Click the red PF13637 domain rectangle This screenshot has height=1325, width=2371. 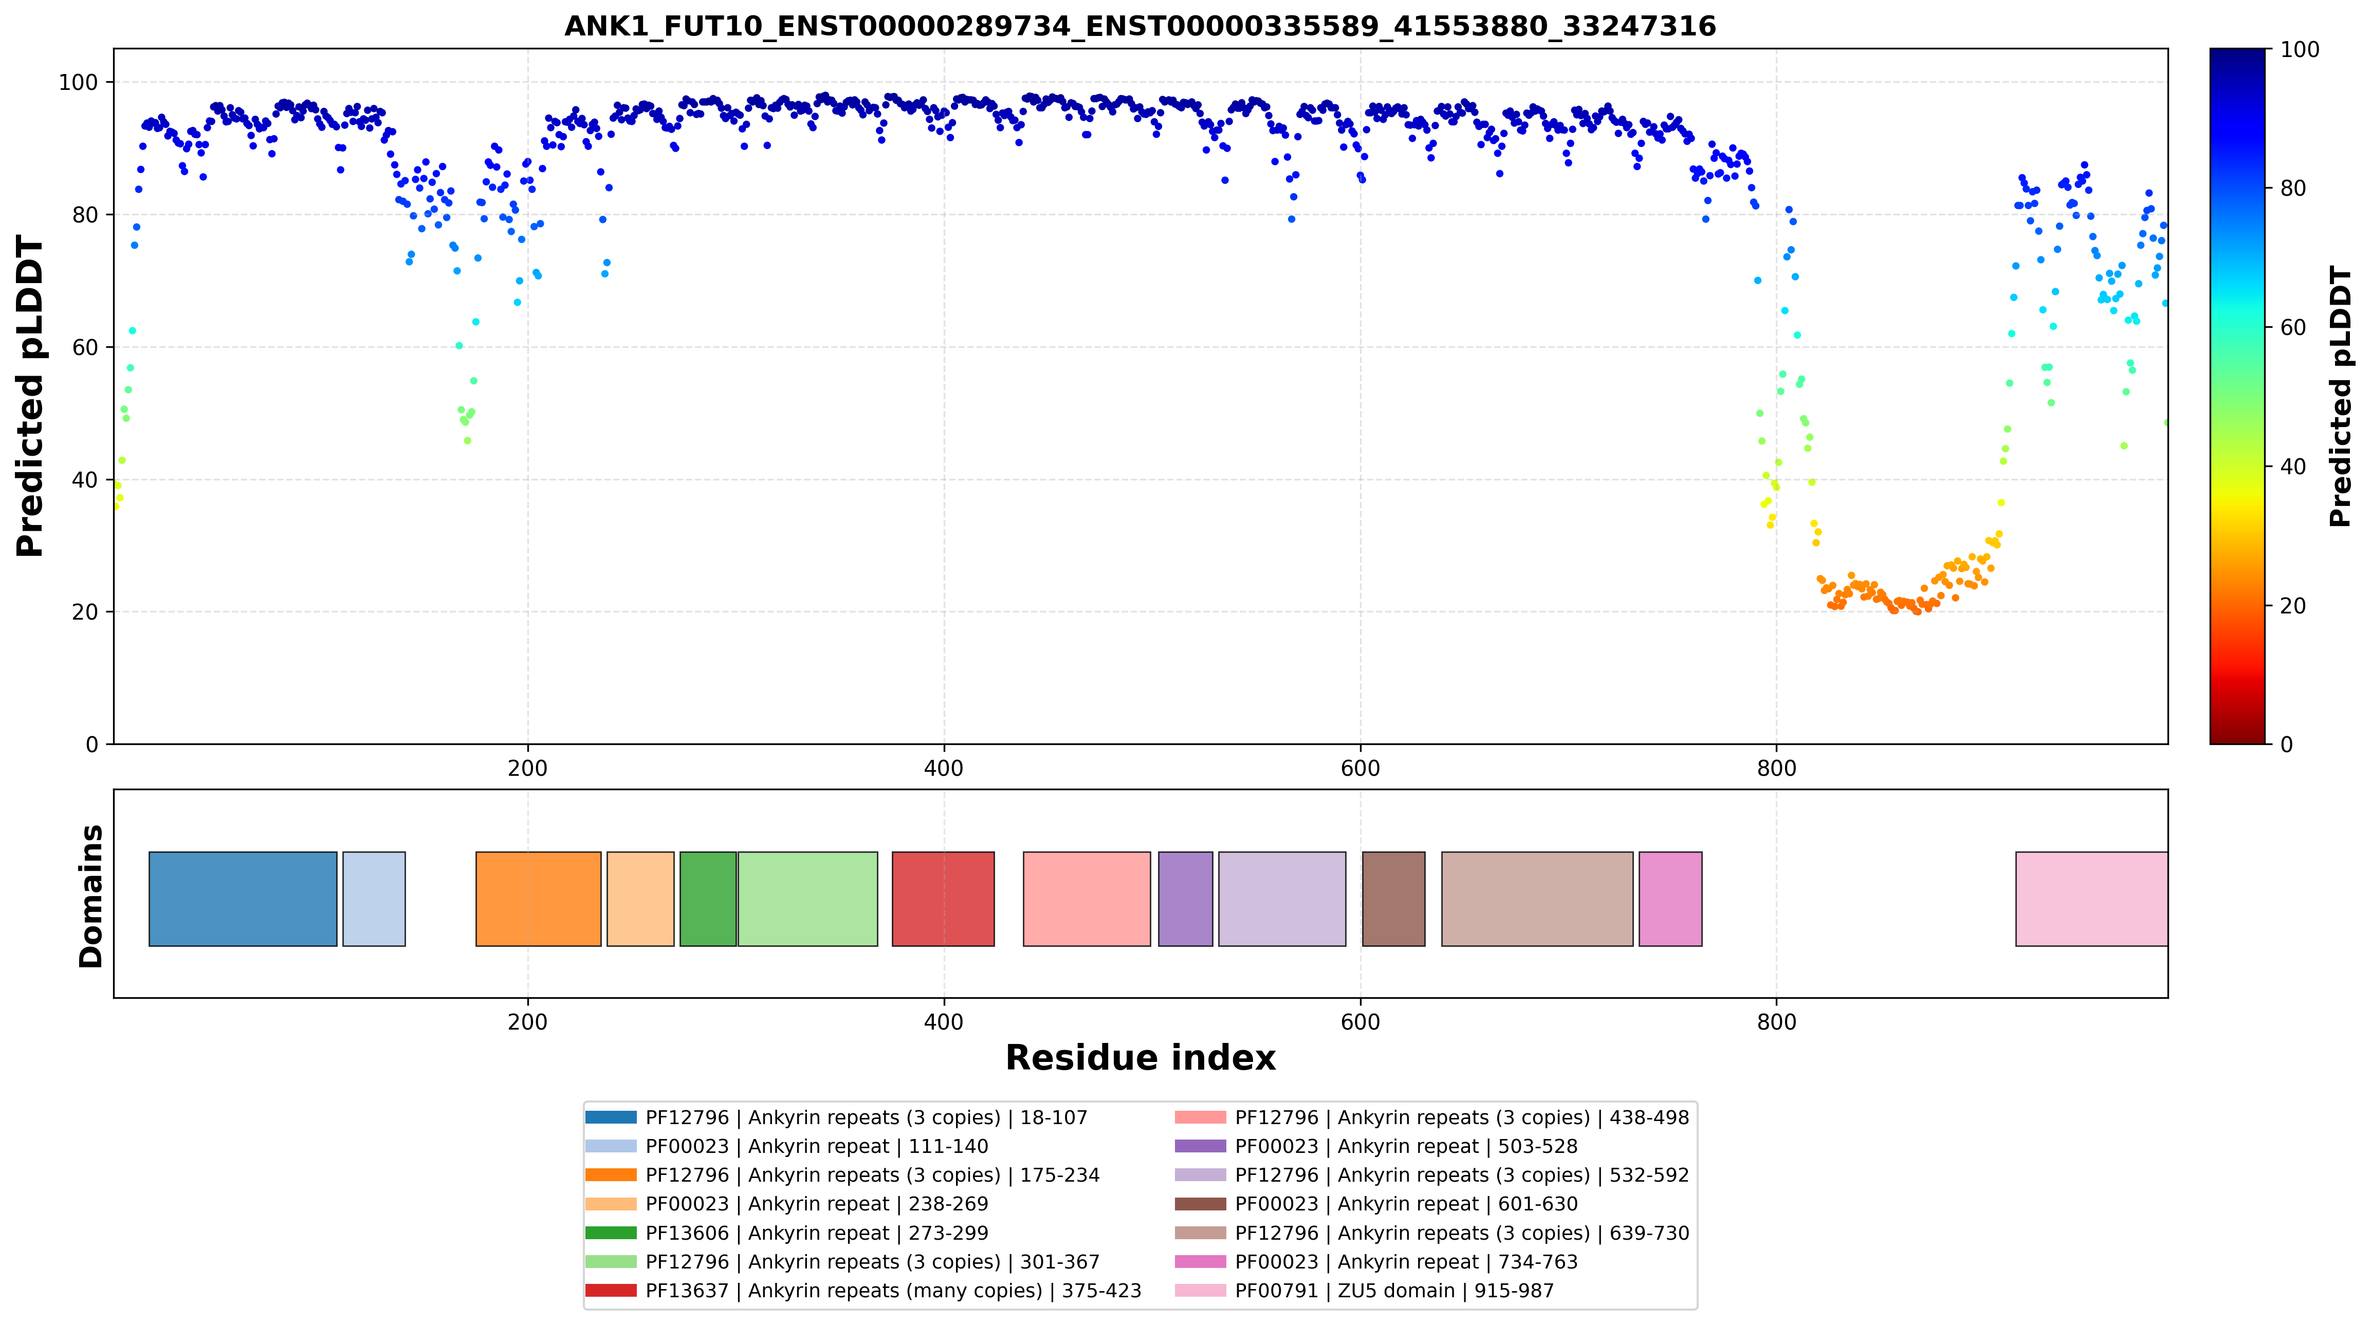tap(944, 899)
